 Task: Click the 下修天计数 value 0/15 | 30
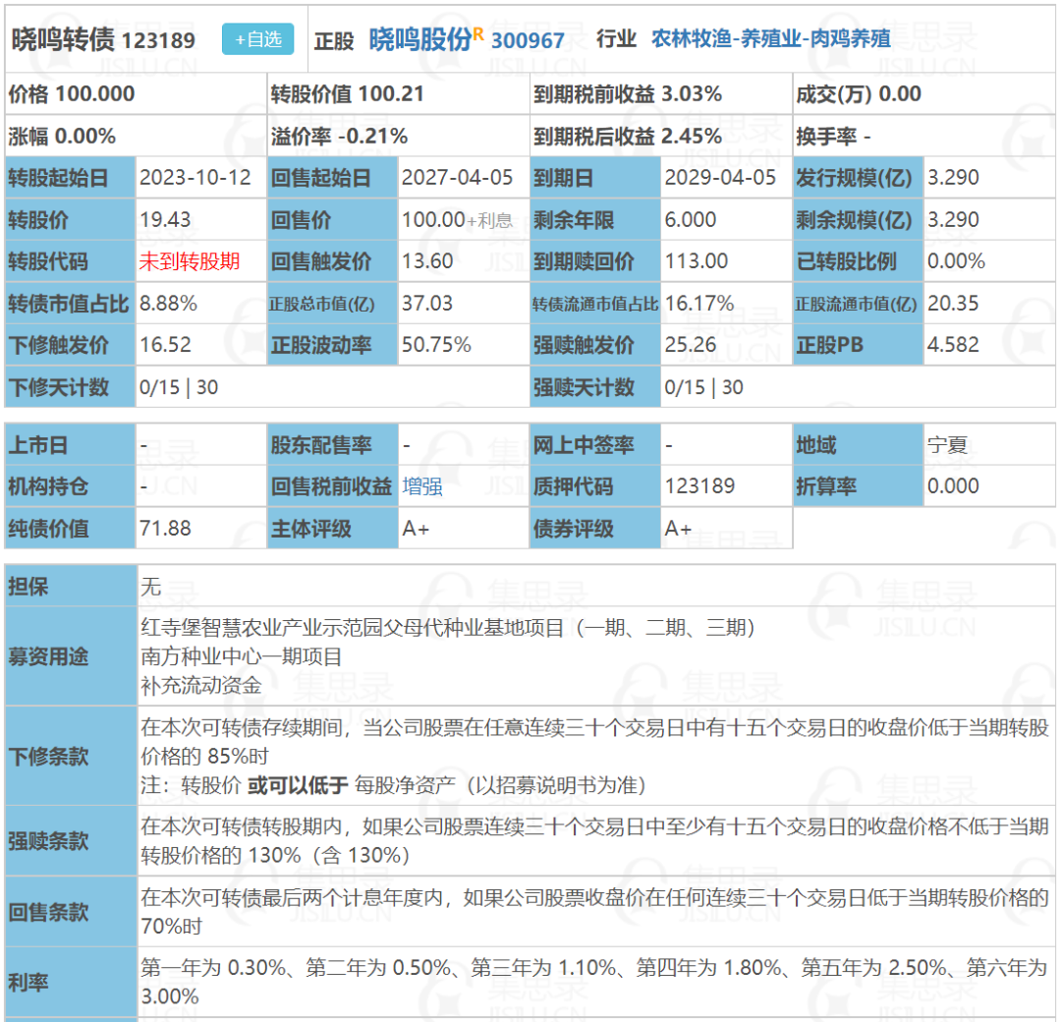point(179,387)
